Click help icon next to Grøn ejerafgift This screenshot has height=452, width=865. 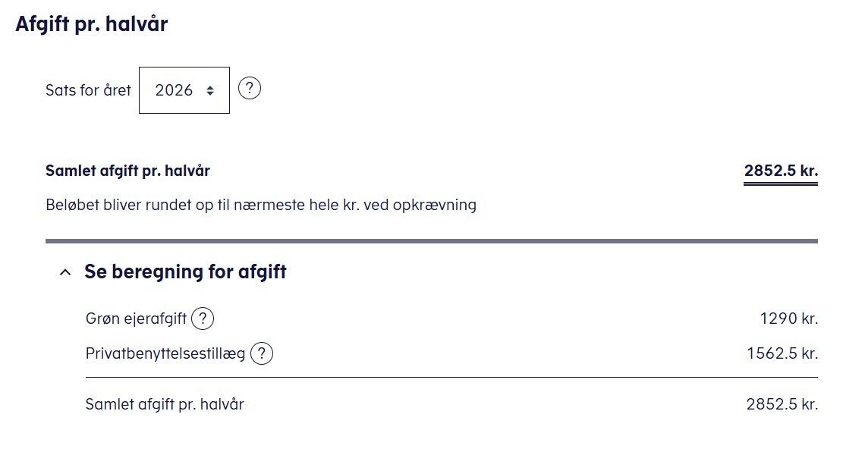(x=203, y=319)
